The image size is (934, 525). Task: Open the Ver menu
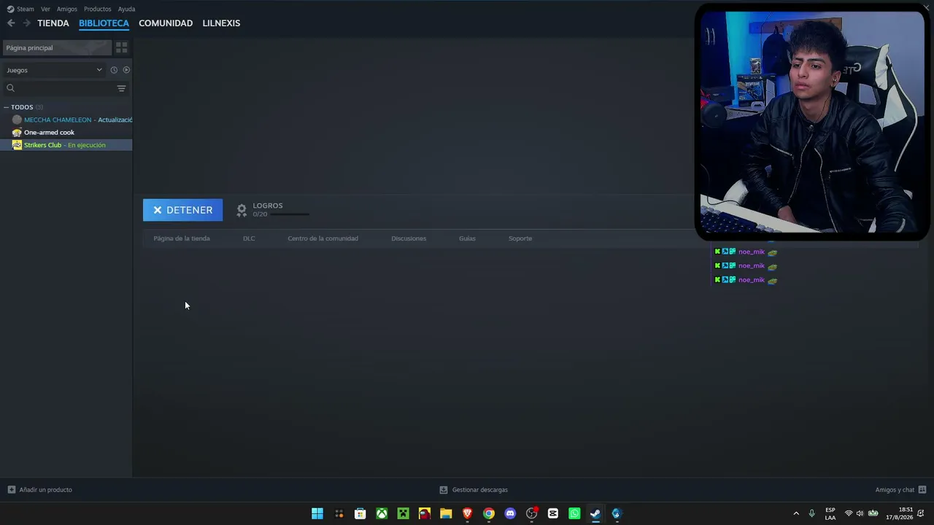tap(45, 9)
